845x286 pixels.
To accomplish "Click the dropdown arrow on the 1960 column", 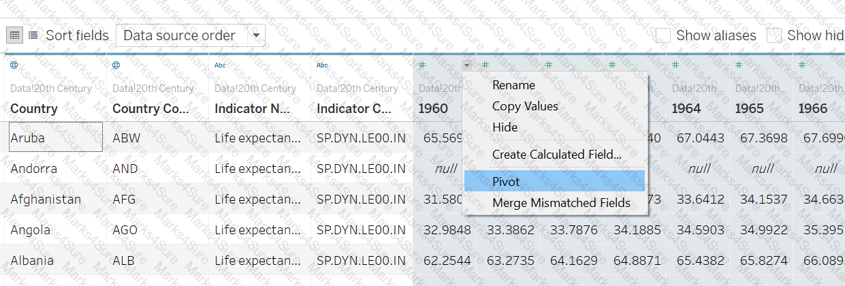I will [x=466, y=65].
